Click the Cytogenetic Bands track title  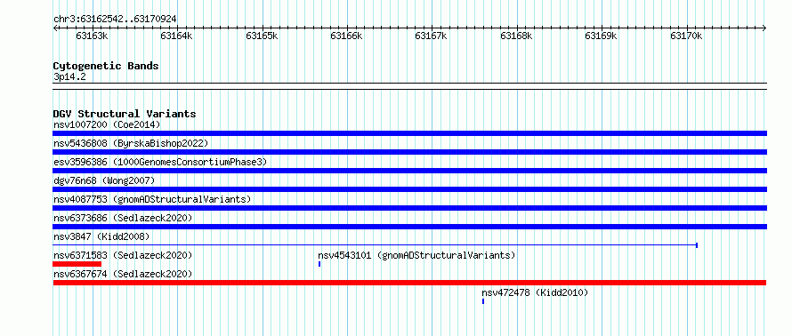(106, 66)
